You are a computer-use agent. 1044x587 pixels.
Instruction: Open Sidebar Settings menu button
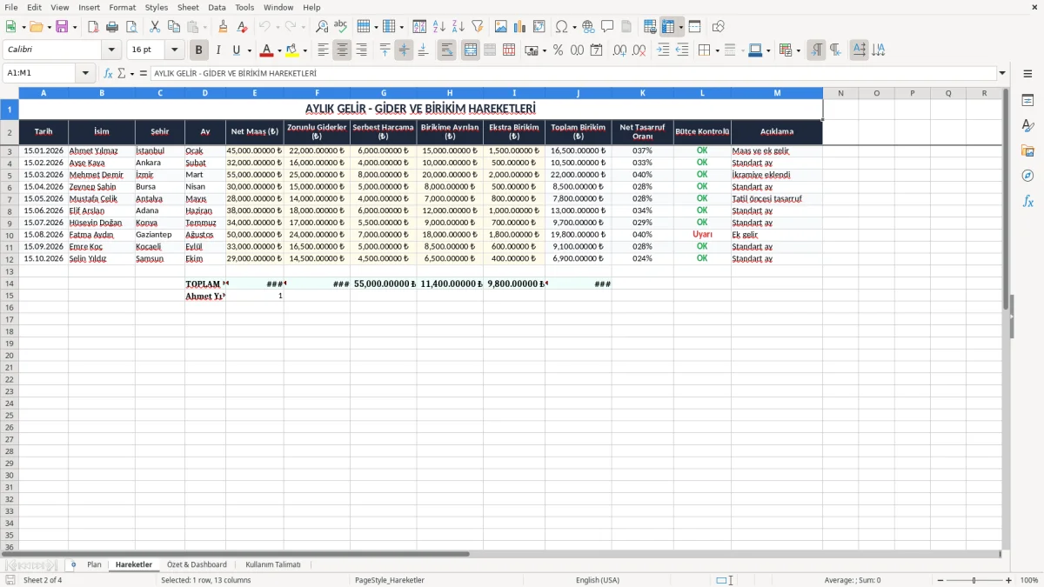click(x=1027, y=75)
